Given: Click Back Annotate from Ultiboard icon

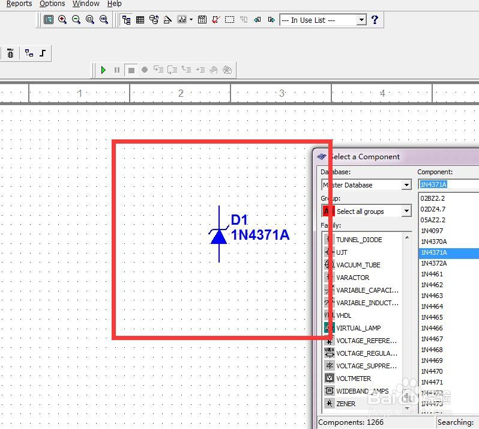Looking at the screenshot, I should click(x=258, y=20).
